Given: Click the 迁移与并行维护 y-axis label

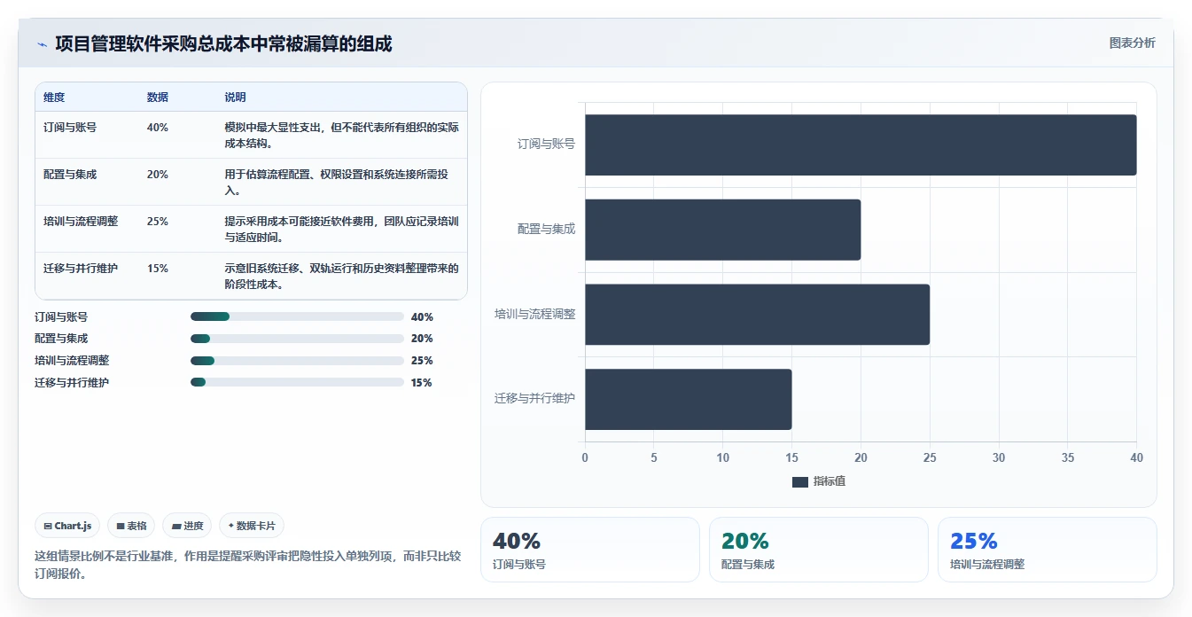Looking at the screenshot, I should [534, 398].
